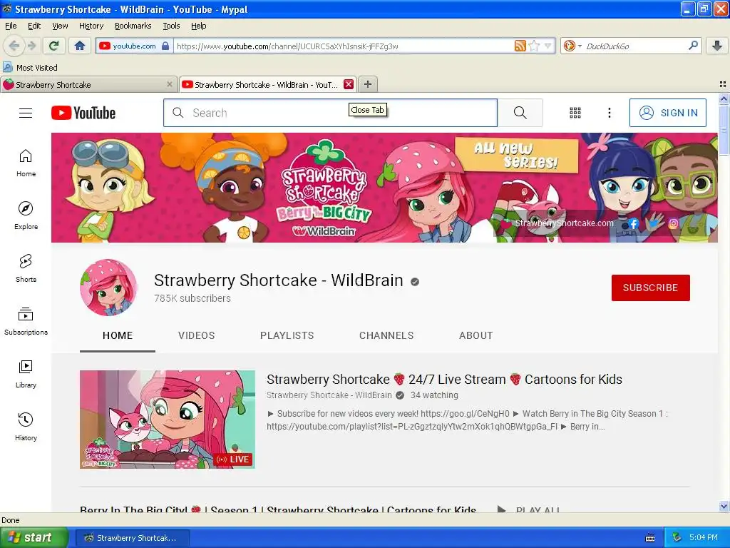Viewport: 730px width, 548px height.
Task: Click the StrawberryShortcake.com banner link
Action: click(565, 223)
